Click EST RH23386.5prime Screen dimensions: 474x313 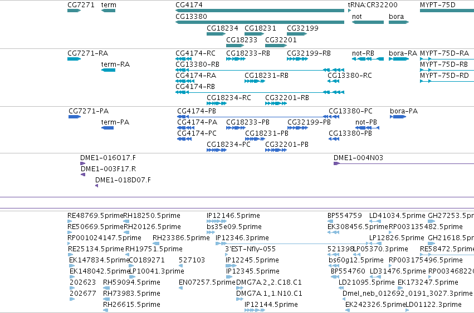[156, 244]
